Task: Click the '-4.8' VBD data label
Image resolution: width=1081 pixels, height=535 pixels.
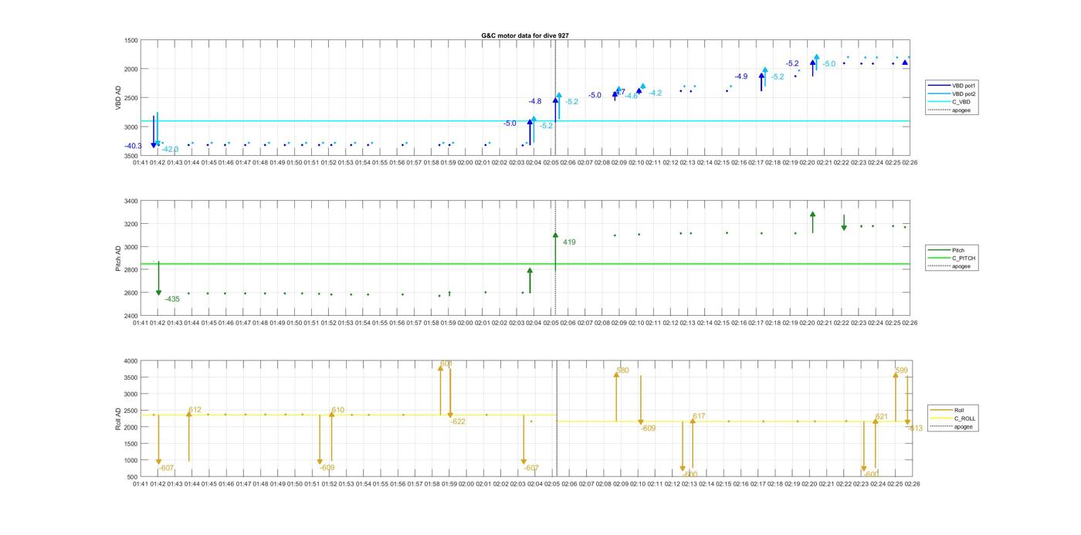Action: click(x=535, y=101)
